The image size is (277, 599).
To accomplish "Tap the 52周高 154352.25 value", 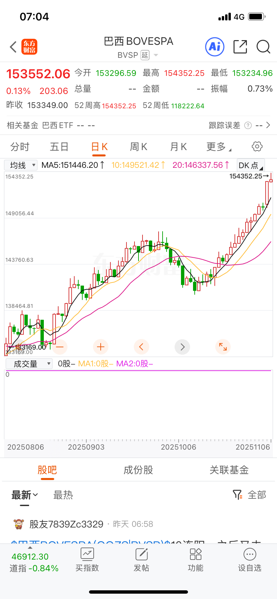I will (x=119, y=106).
